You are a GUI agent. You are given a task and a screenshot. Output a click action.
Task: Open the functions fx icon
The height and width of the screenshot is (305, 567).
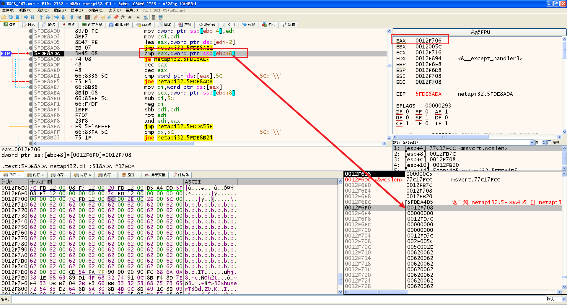pos(123,17)
